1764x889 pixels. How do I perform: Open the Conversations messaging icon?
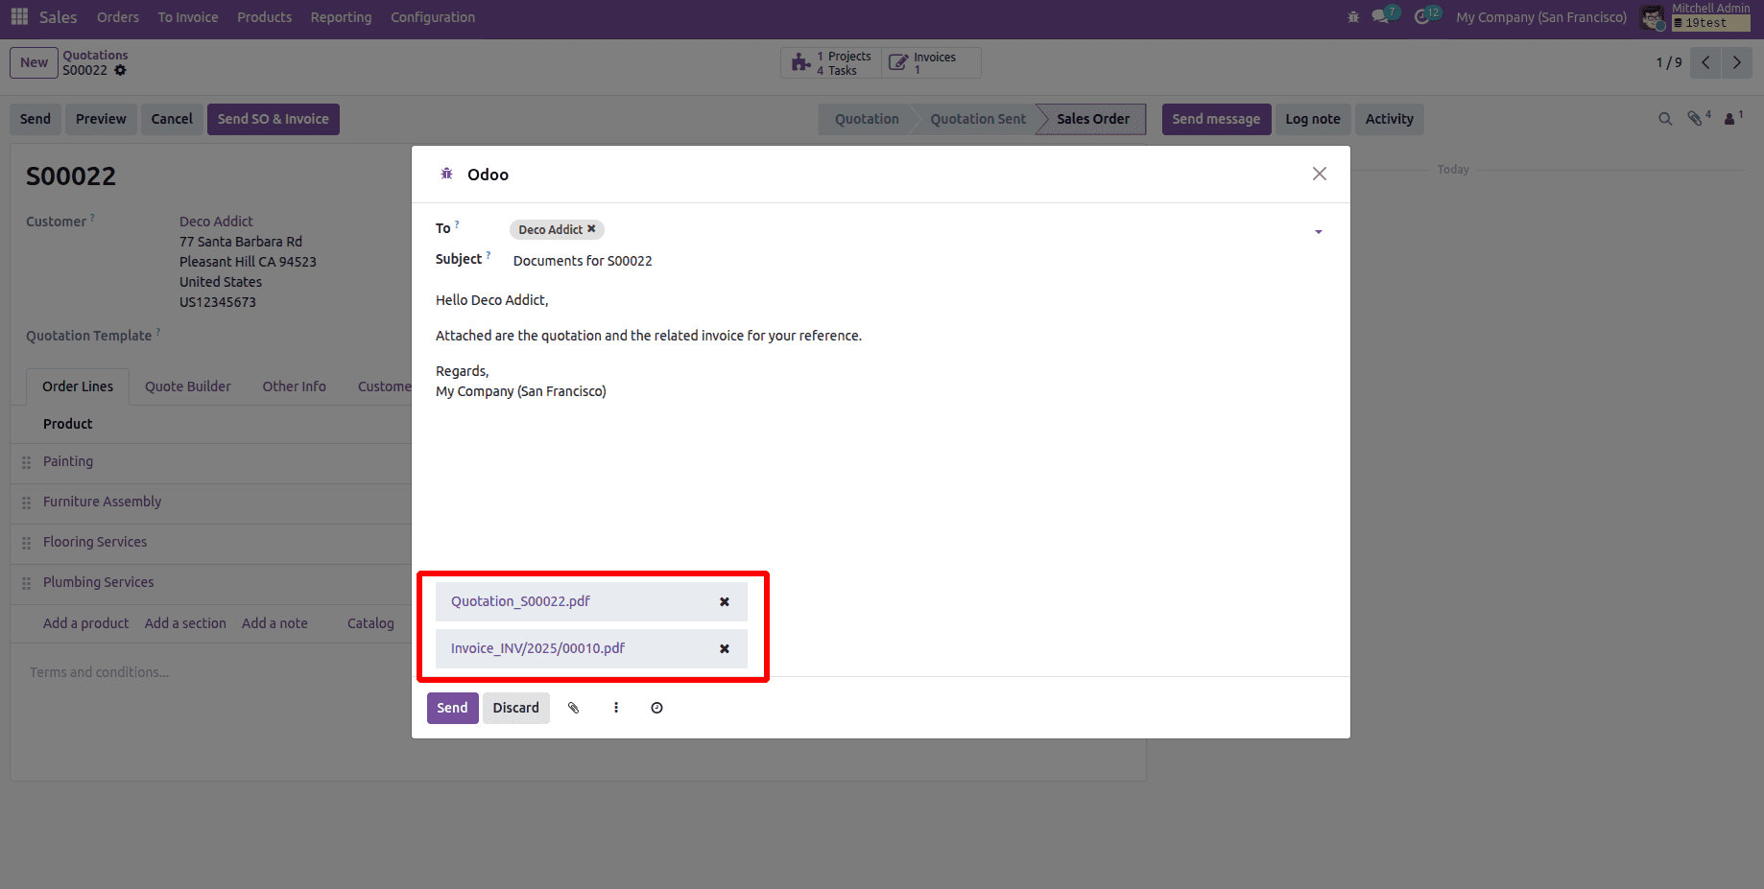tap(1382, 16)
